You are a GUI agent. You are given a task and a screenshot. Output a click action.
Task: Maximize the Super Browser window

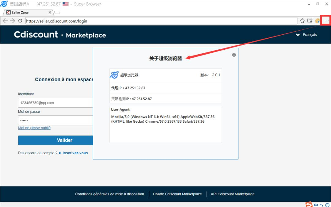[x=318, y=4]
